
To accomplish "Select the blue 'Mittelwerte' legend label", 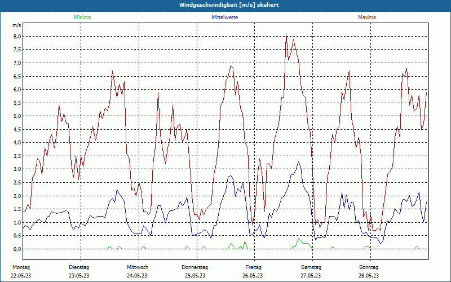I will point(224,17).
